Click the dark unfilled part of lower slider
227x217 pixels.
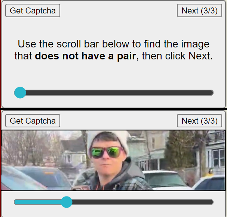click(x=142, y=202)
